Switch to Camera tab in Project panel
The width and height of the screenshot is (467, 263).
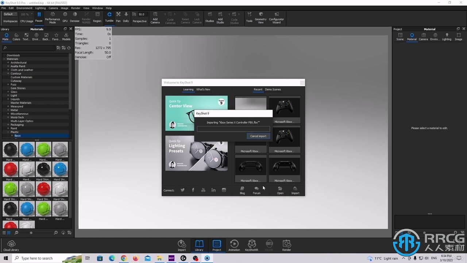[x=423, y=37]
